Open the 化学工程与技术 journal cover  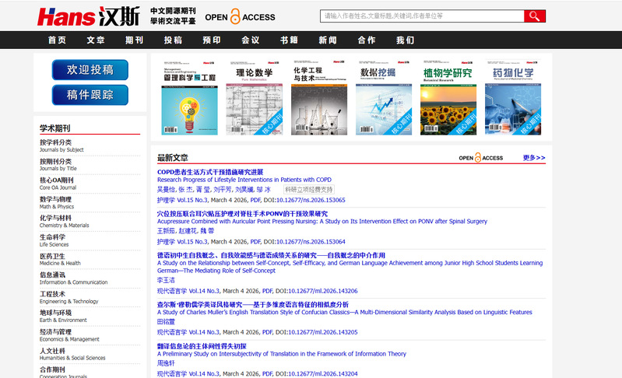pyautogui.click(x=319, y=97)
